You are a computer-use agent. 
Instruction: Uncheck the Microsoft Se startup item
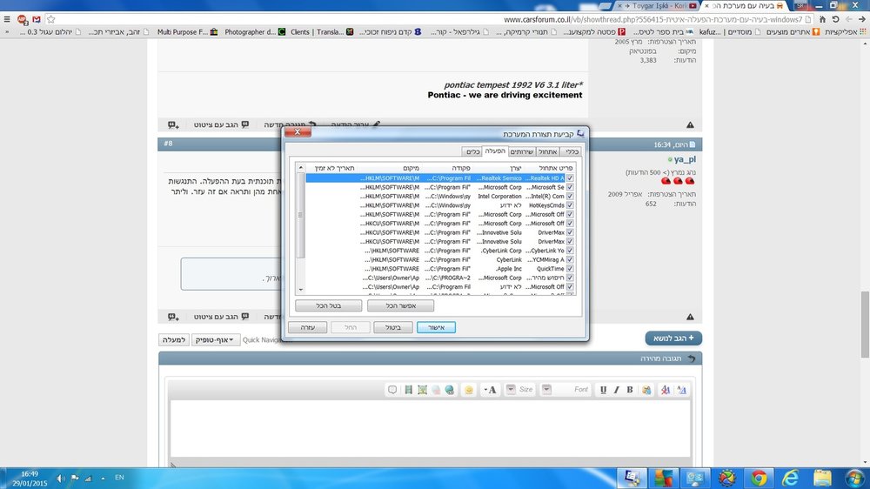coord(570,187)
